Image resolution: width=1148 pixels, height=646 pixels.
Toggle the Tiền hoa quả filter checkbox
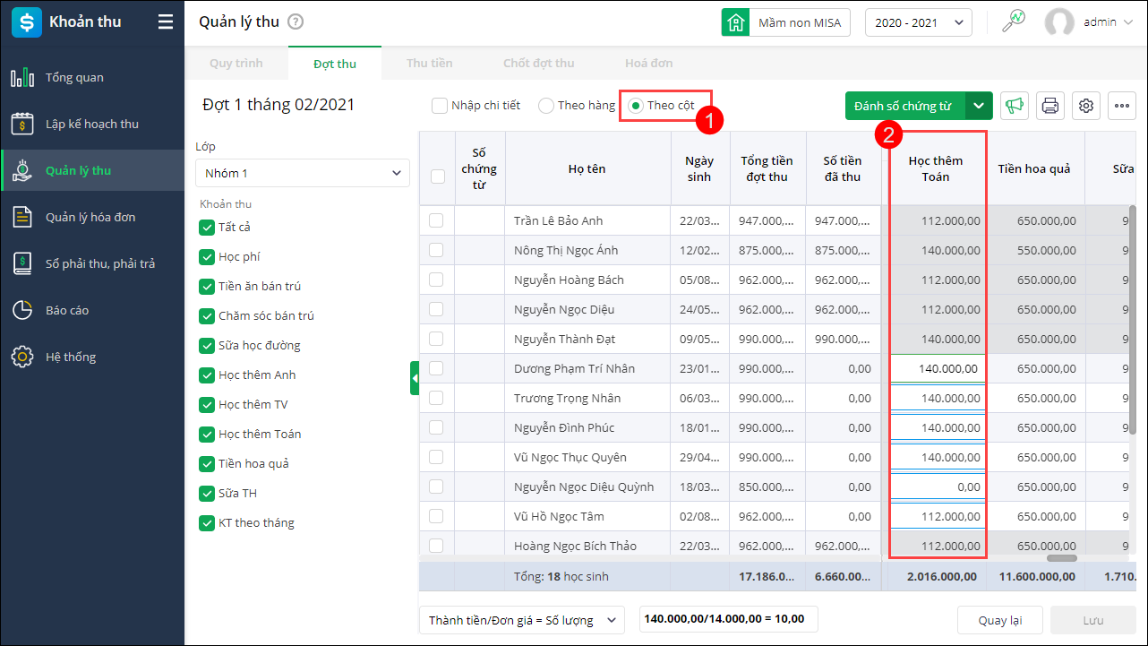pyautogui.click(x=207, y=464)
